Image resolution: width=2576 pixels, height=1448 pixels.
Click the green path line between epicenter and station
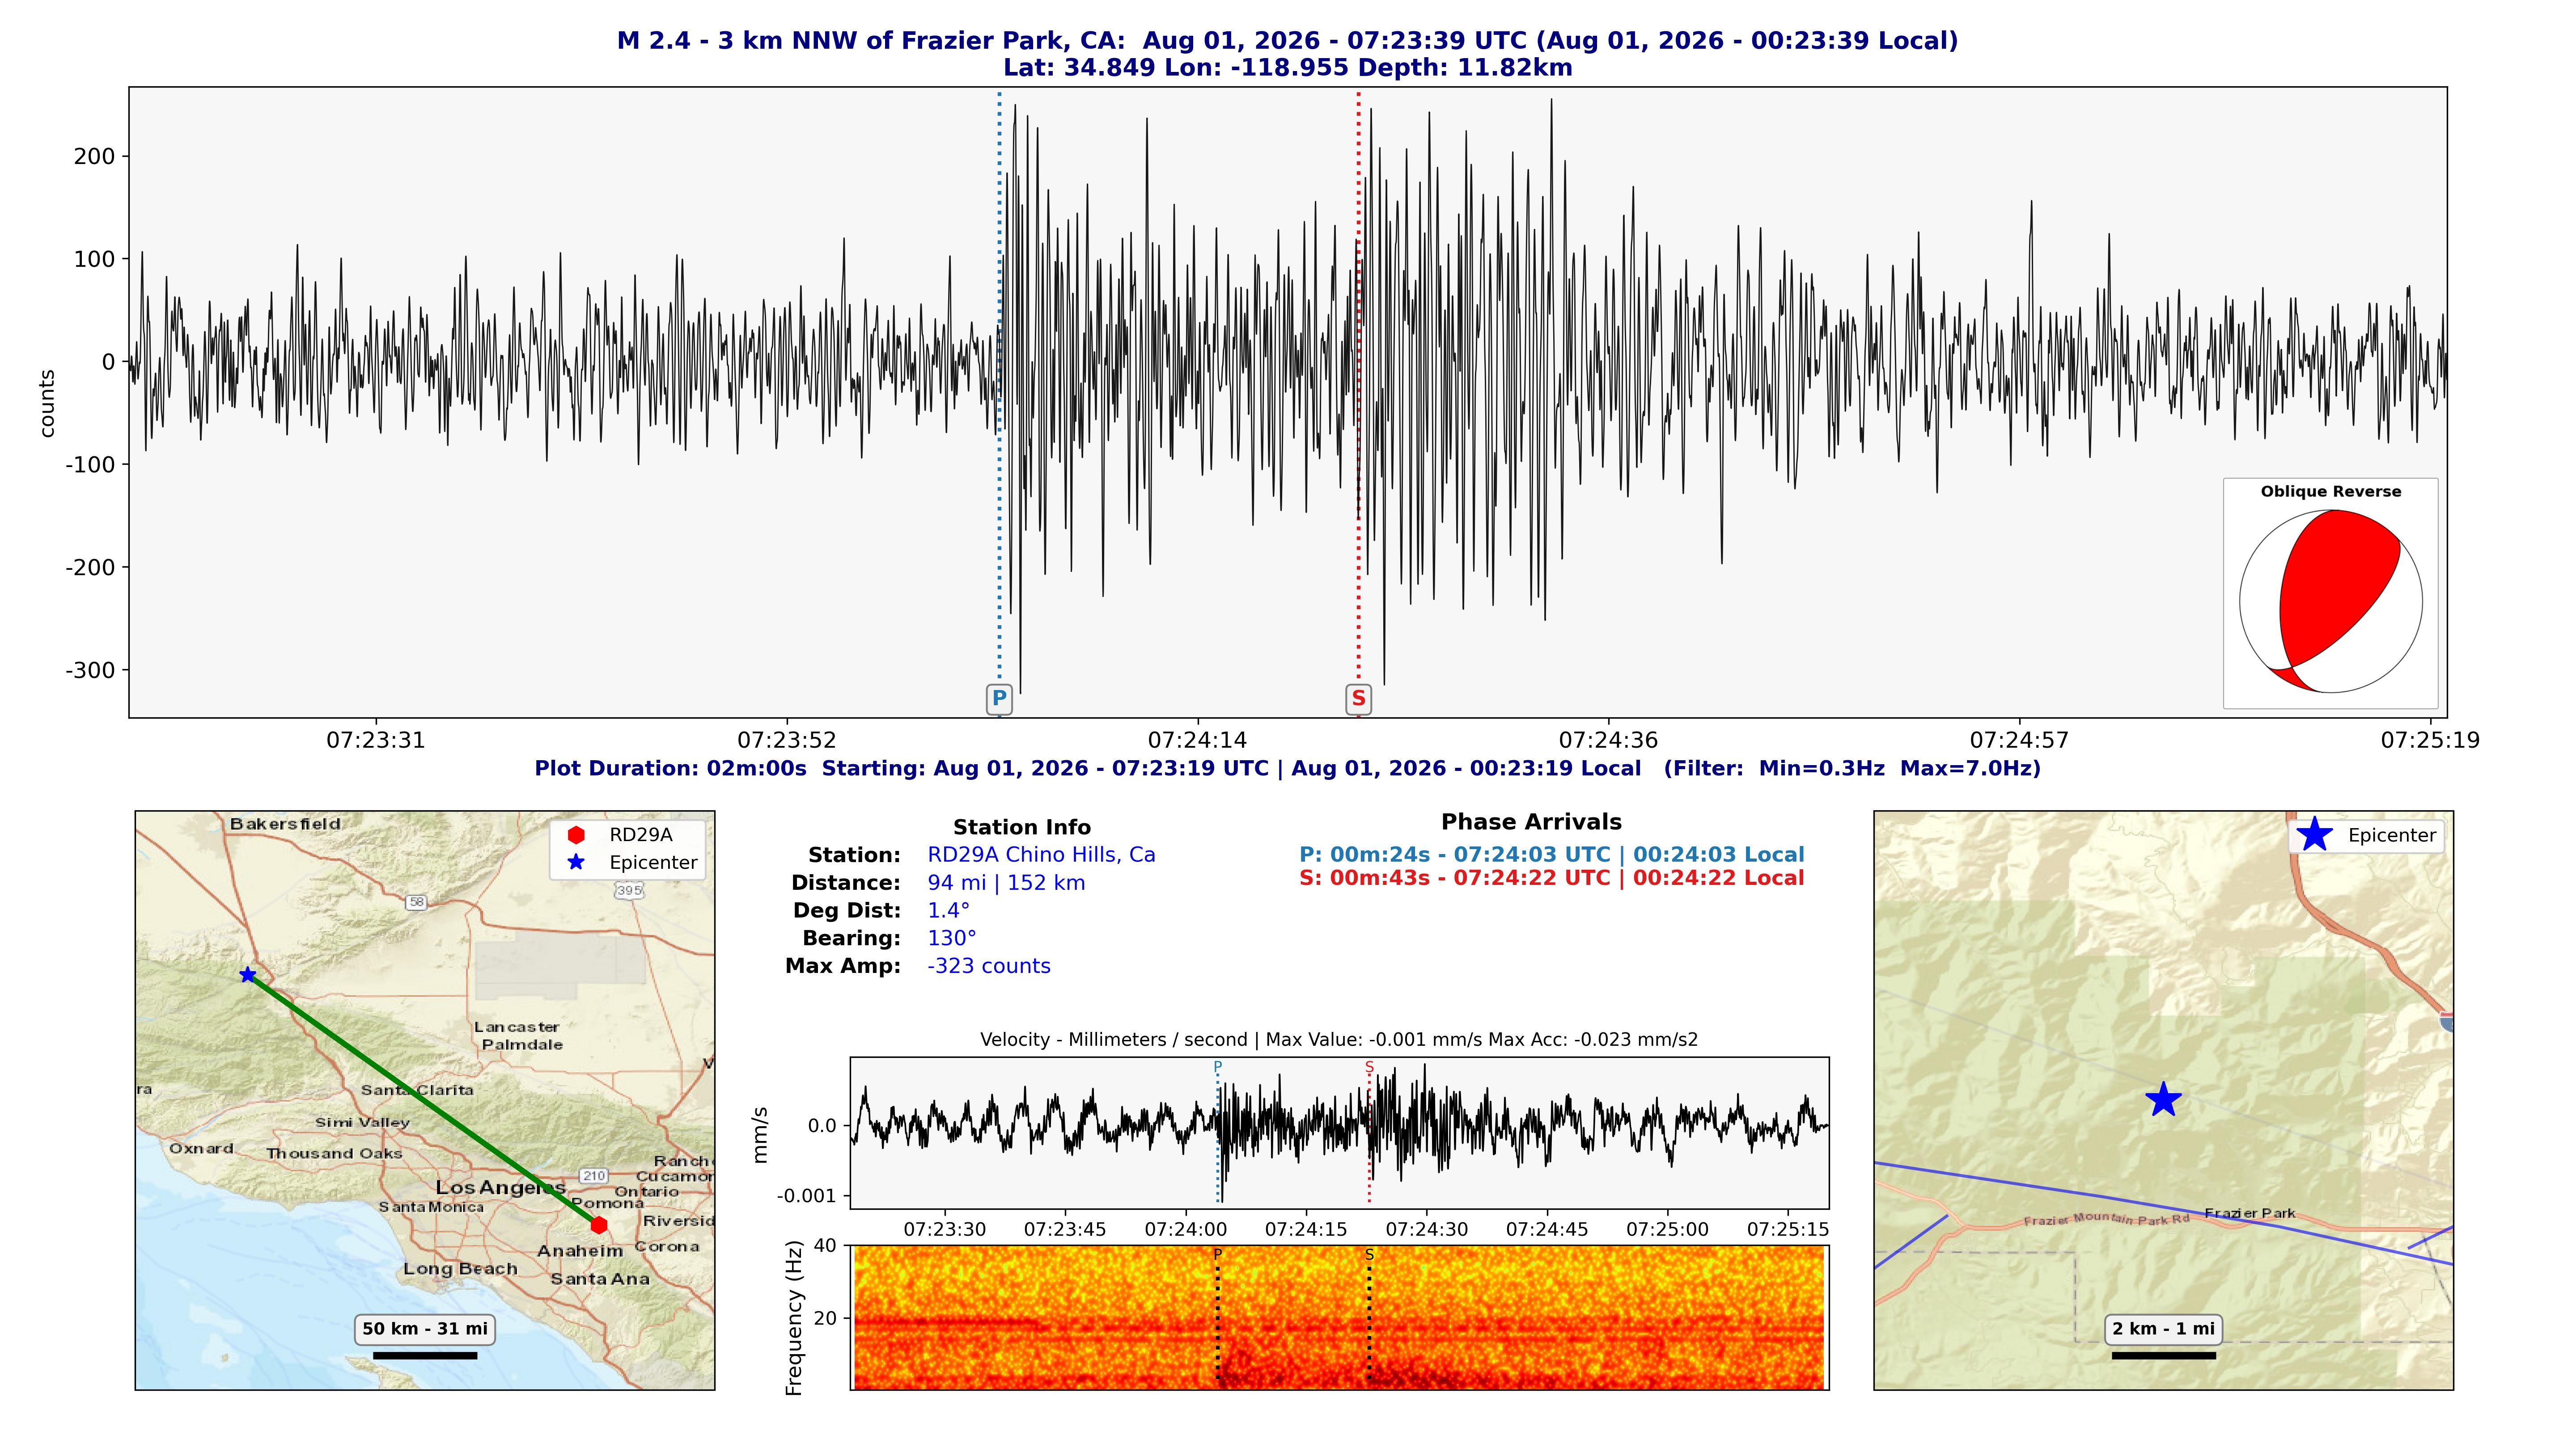click(x=423, y=1099)
